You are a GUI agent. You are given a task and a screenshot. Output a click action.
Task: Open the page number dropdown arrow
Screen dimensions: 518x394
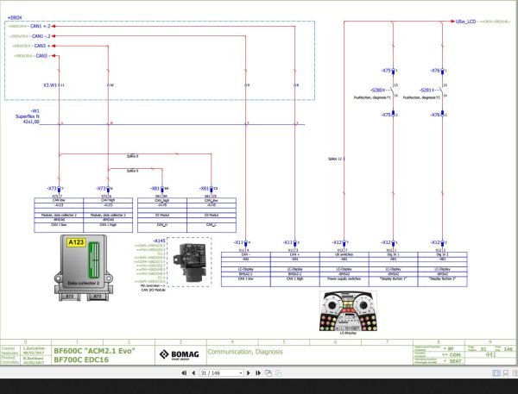click(x=241, y=373)
